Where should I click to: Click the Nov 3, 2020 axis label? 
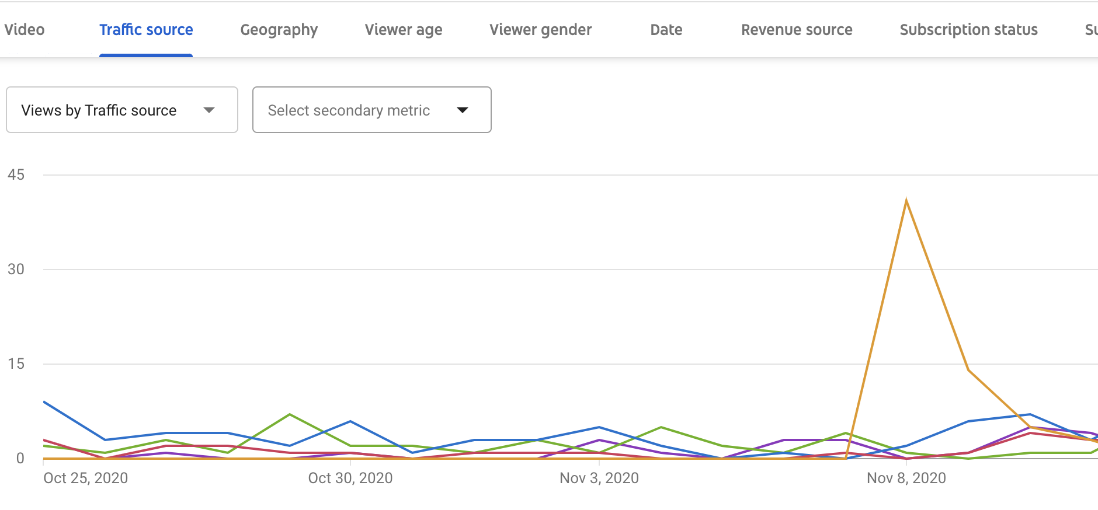point(599,478)
